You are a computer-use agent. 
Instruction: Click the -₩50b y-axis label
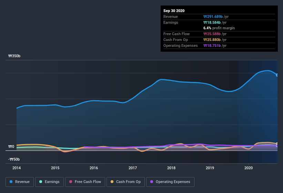point(13,159)
